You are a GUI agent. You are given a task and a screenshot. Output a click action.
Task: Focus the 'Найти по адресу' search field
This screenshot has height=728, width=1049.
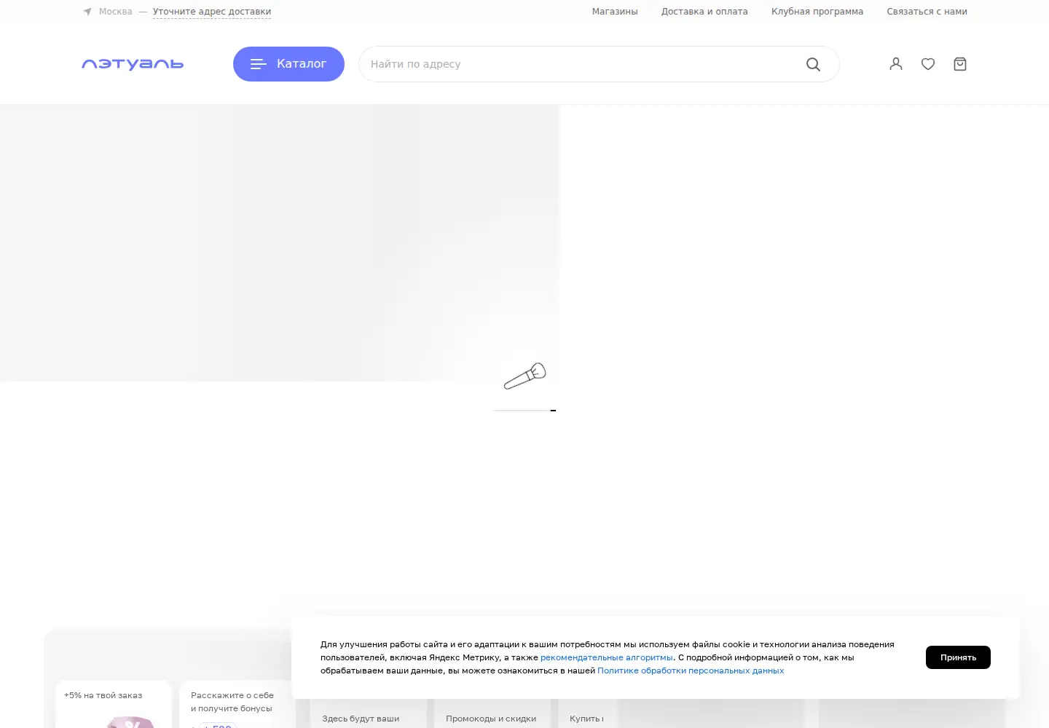tap(599, 64)
